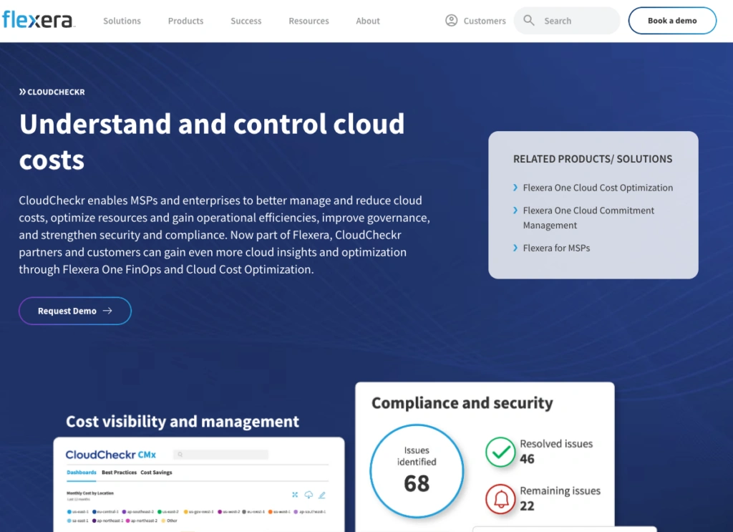
Task: Open Flexera for MSPs link
Action: [556, 248]
